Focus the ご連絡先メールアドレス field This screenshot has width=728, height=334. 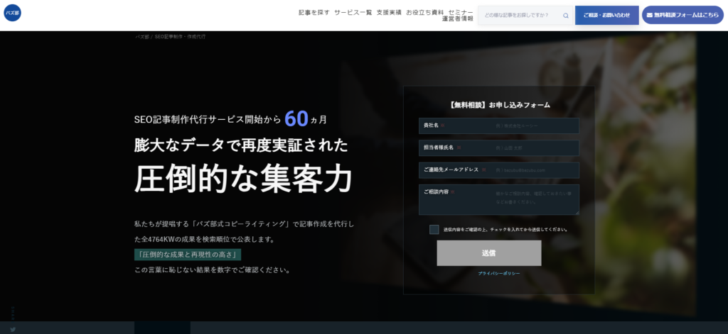(x=498, y=170)
